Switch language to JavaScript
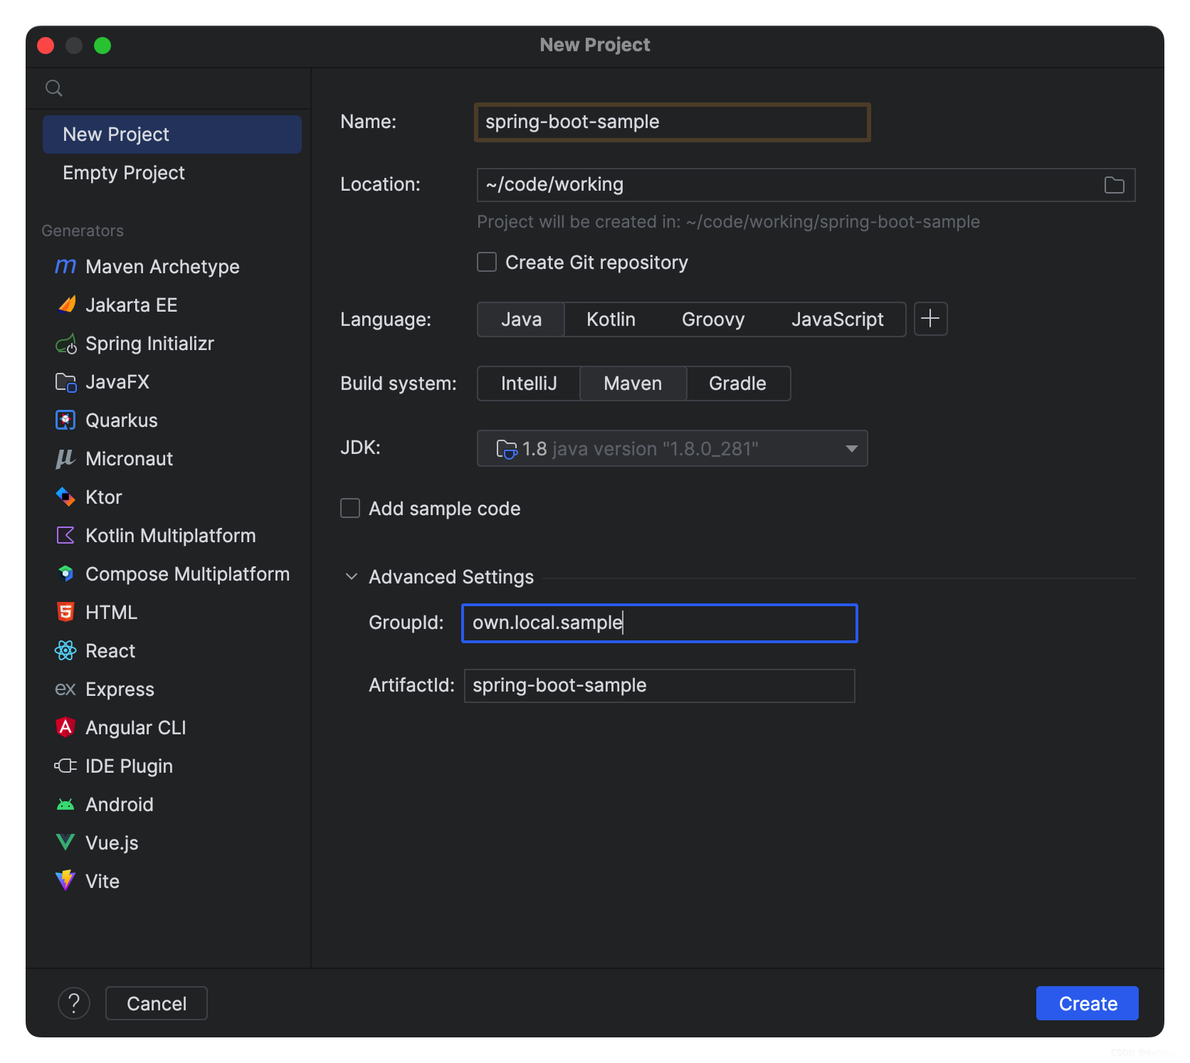 point(837,319)
